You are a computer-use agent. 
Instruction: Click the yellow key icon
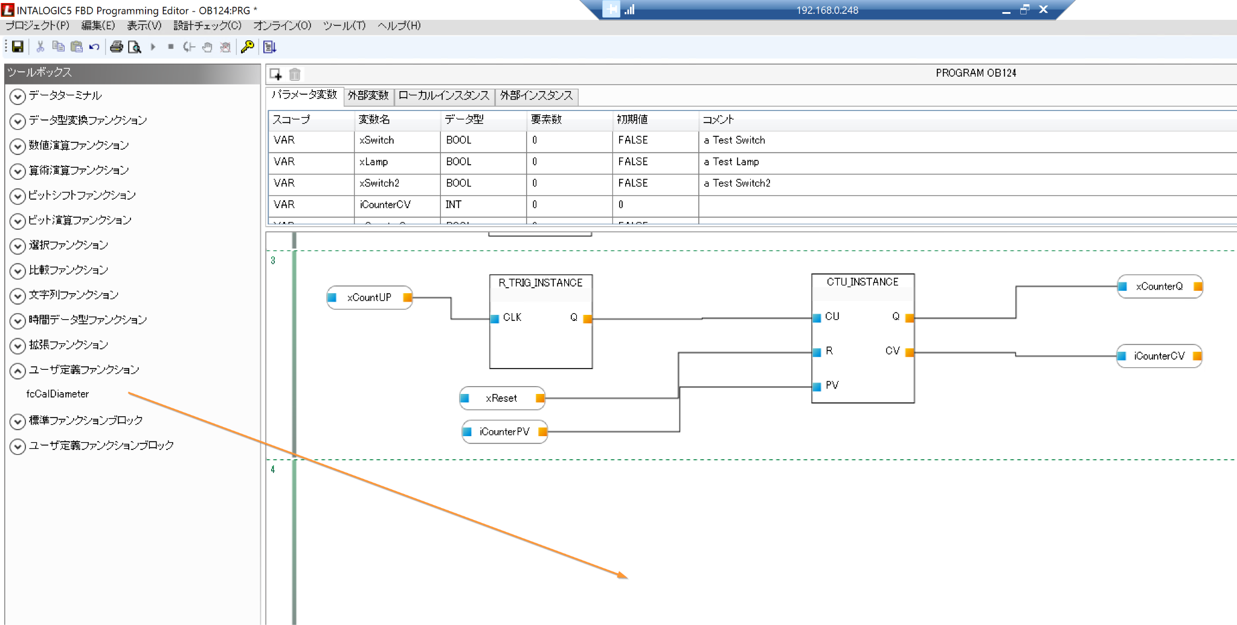click(247, 47)
